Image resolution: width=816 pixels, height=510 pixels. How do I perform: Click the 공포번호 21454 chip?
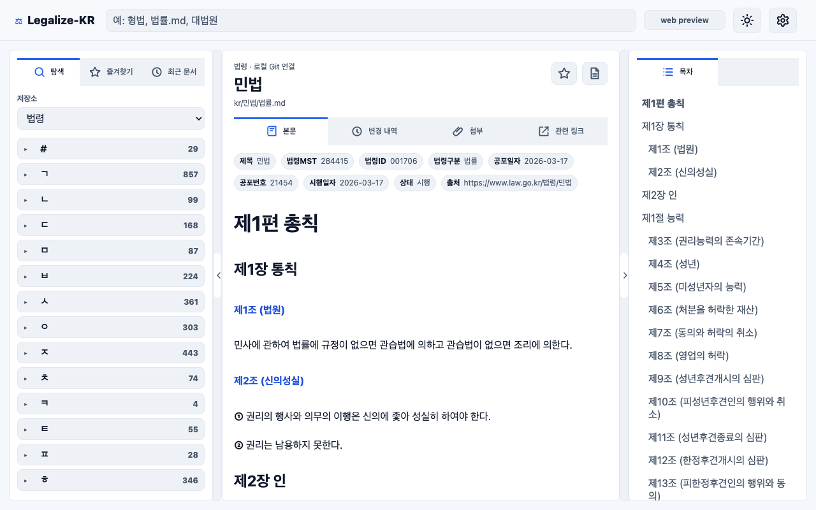(x=266, y=183)
